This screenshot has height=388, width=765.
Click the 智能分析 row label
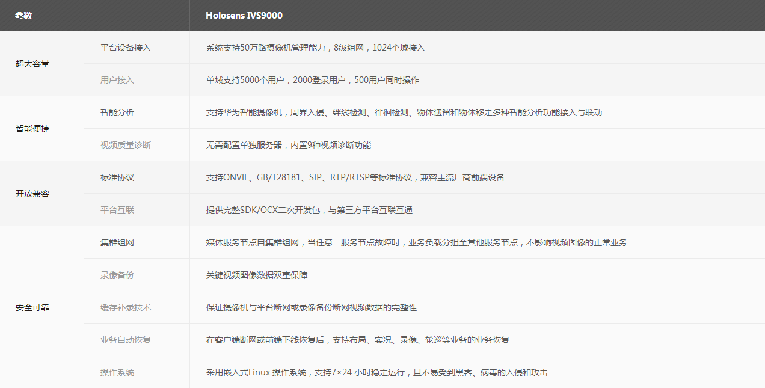(x=117, y=112)
